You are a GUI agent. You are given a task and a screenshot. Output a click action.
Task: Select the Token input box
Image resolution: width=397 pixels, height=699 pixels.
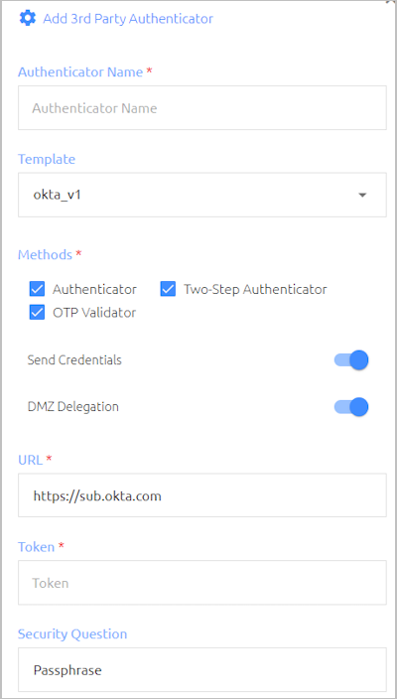(x=202, y=583)
